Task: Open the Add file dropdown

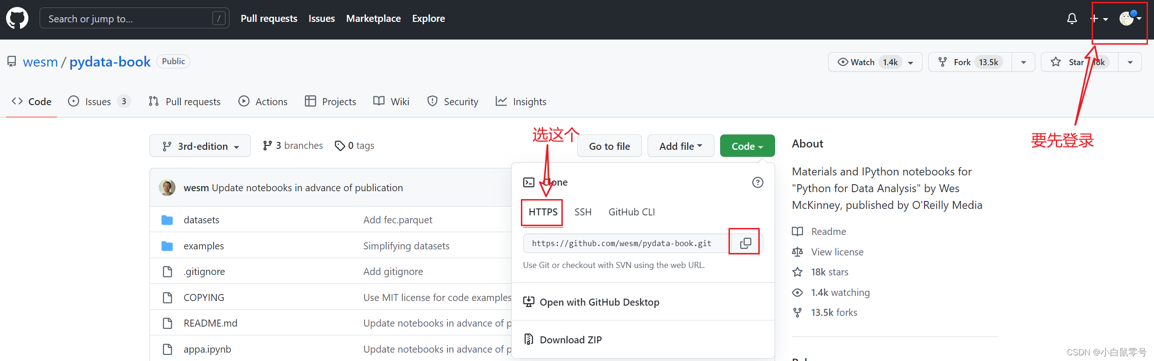Action: click(x=681, y=146)
